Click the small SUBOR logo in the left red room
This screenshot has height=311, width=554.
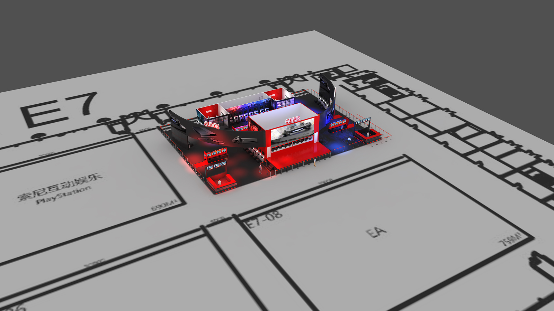pyautogui.click(x=208, y=112)
